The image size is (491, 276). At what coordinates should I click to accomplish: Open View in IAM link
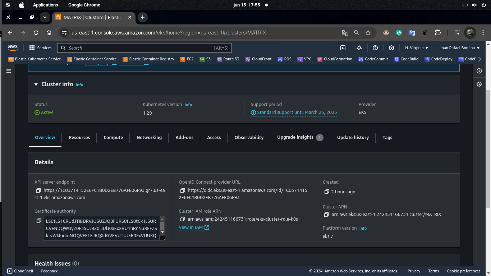[194, 227]
